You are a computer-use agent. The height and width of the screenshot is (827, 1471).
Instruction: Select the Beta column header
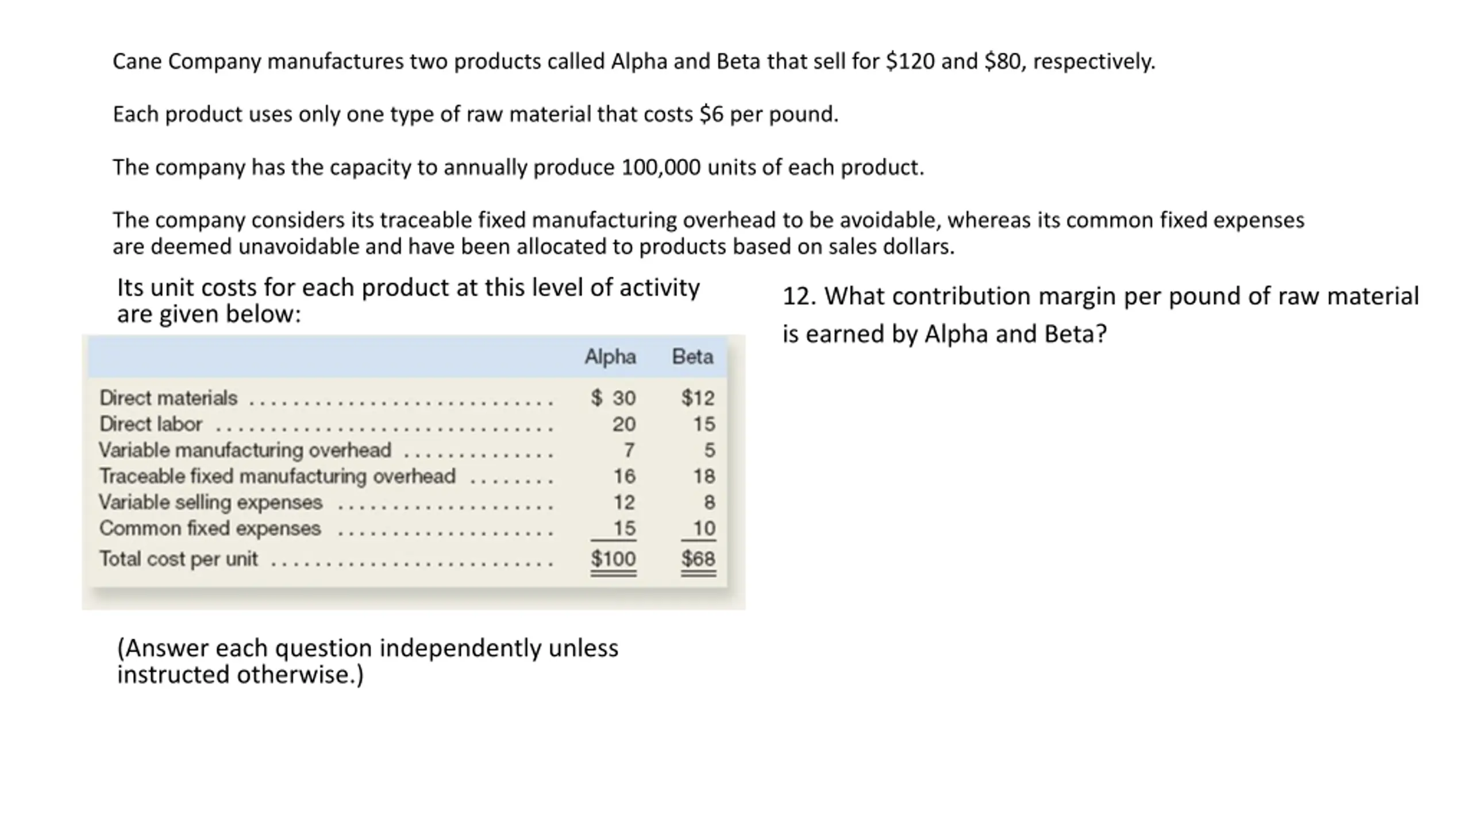pos(692,357)
